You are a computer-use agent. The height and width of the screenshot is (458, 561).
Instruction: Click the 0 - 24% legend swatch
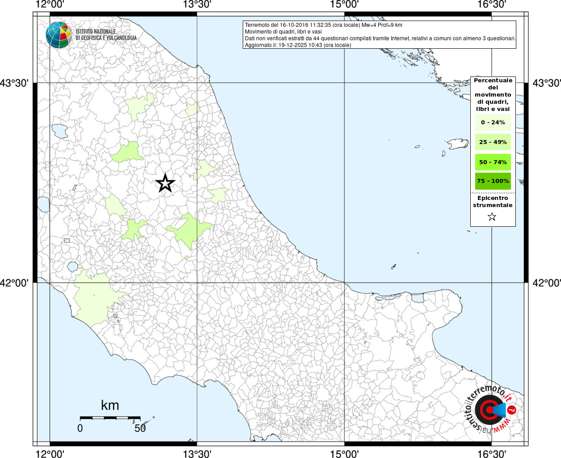tap(493, 123)
